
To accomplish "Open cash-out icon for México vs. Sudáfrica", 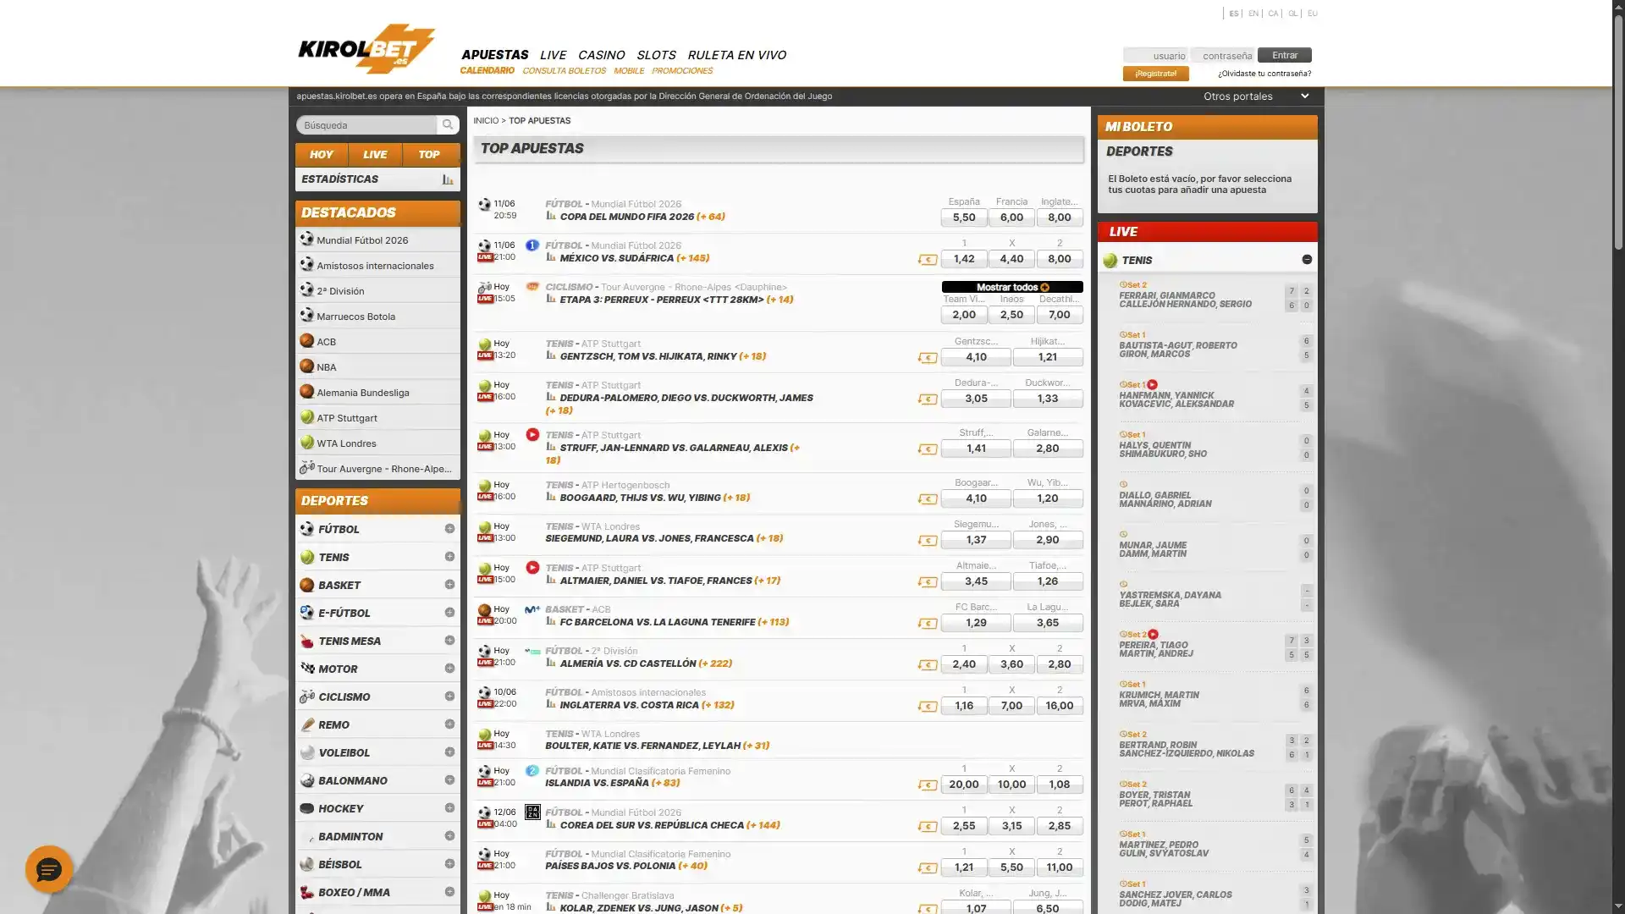I will pyautogui.click(x=928, y=260).
